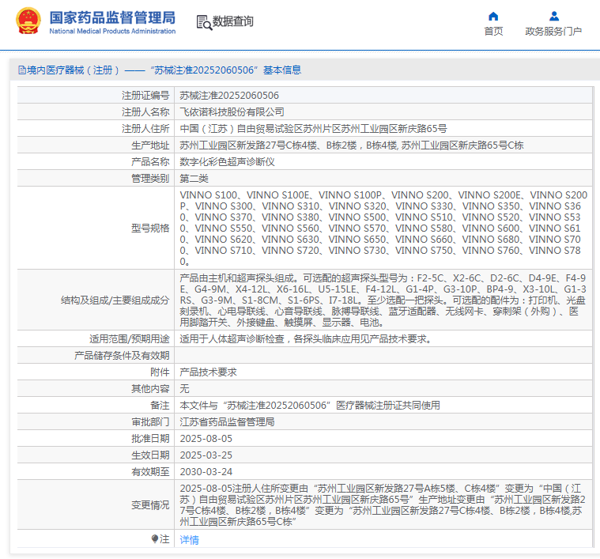Click the 国家药品监督管理局 site title

pyautogui.click(x=112, y=17)
